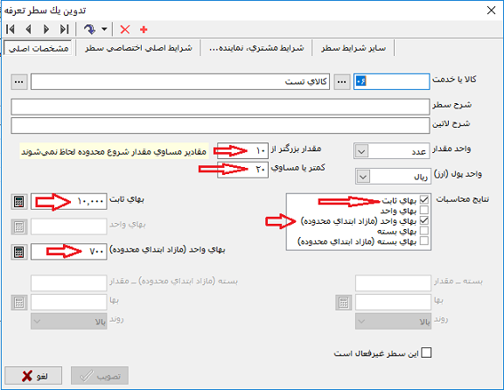Enable the بهاي واحد checkbox
Image resolution: width=504 pixels, height=390 pixels.
pos(424,210)
